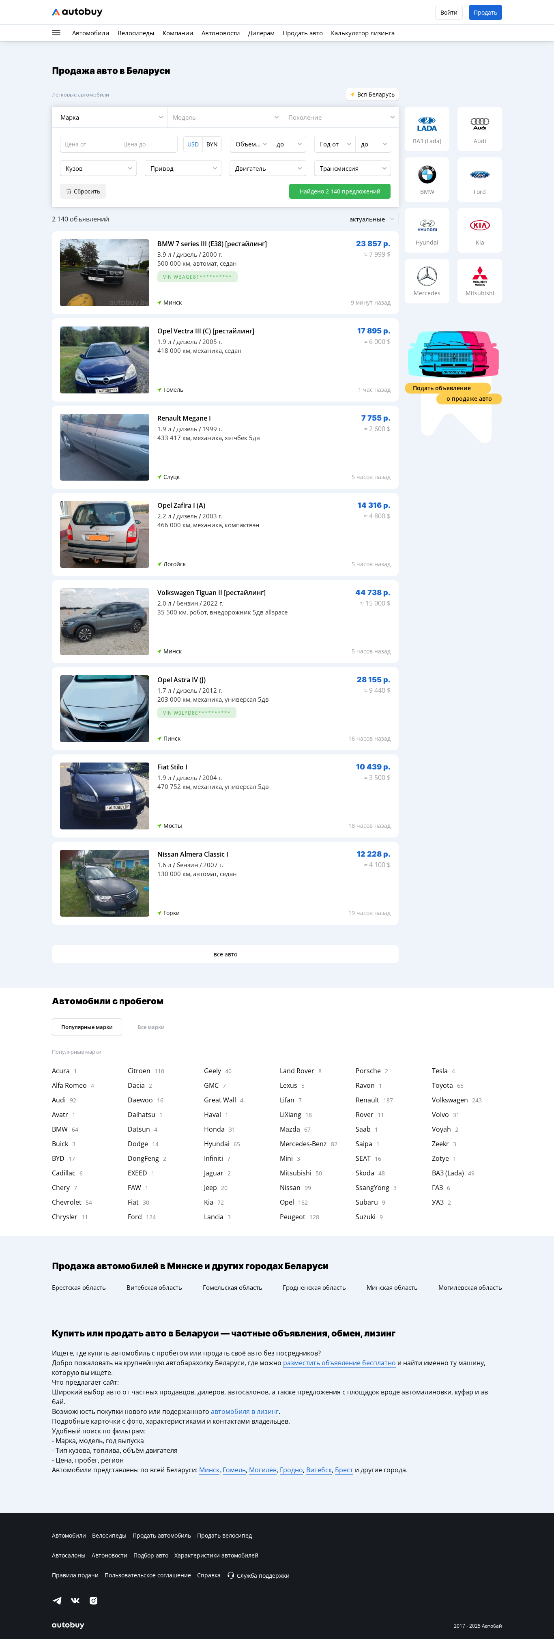Open Opel Vectra III (C) listing title
This screenshot has height=1639, width=554.
point(206,331)
